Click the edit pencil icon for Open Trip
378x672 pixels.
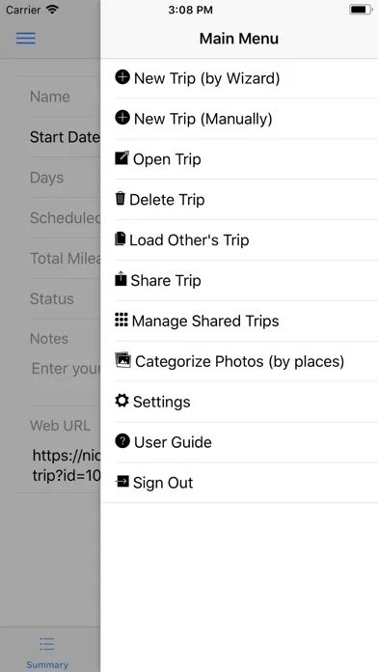pos(122,158)
